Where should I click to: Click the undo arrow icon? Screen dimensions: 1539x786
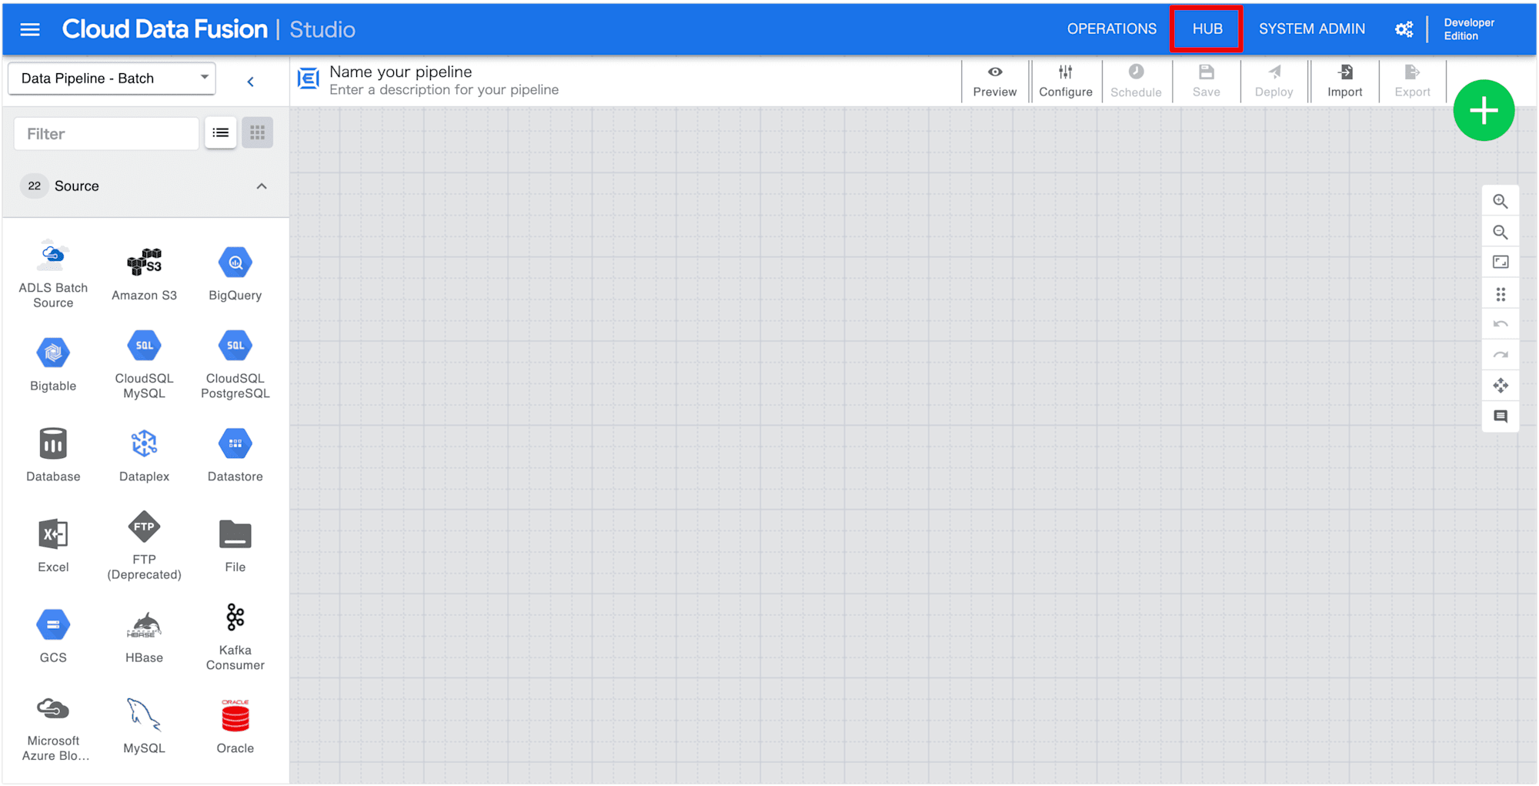click(x=1501, y=324)
